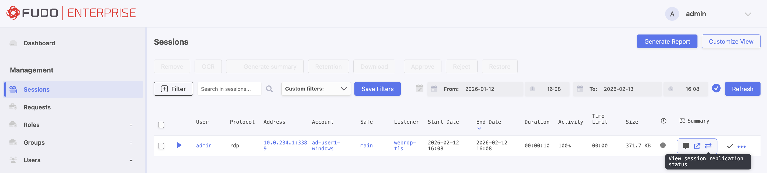Viewport: 767px width, 173px height.
Task: Play the admin rdp session recording
Action: point(179,145)
